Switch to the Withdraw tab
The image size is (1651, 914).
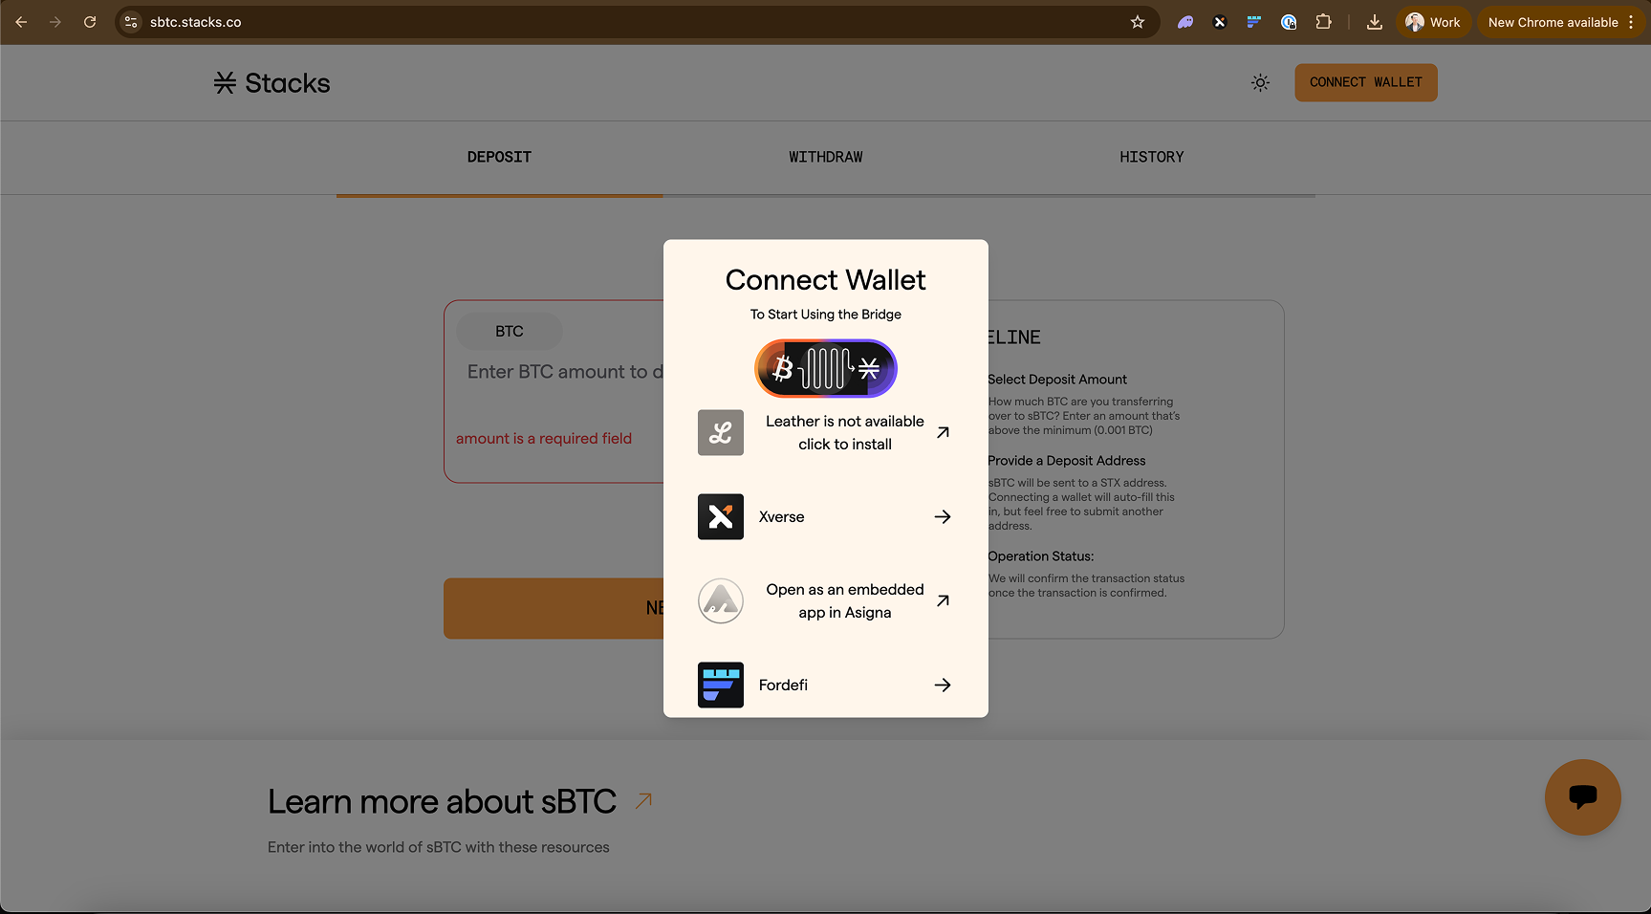(825, 158)
